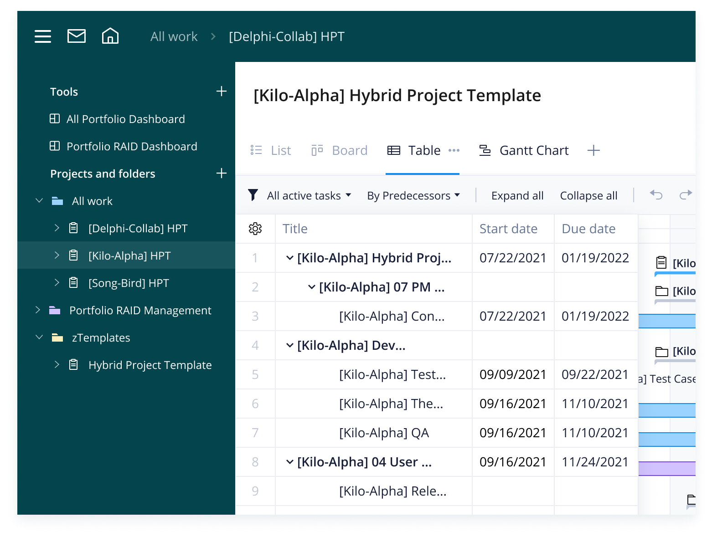Open the By Predecessors sort dropdown
This screenshot has width=712, height=537.
pos(413,195)
